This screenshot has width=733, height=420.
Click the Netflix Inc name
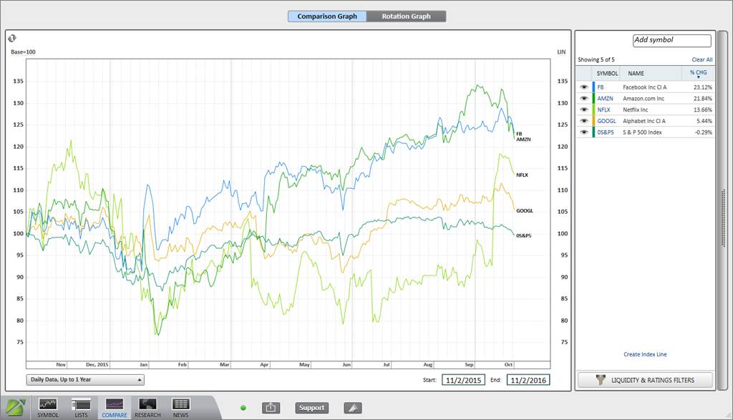(636, 109)
